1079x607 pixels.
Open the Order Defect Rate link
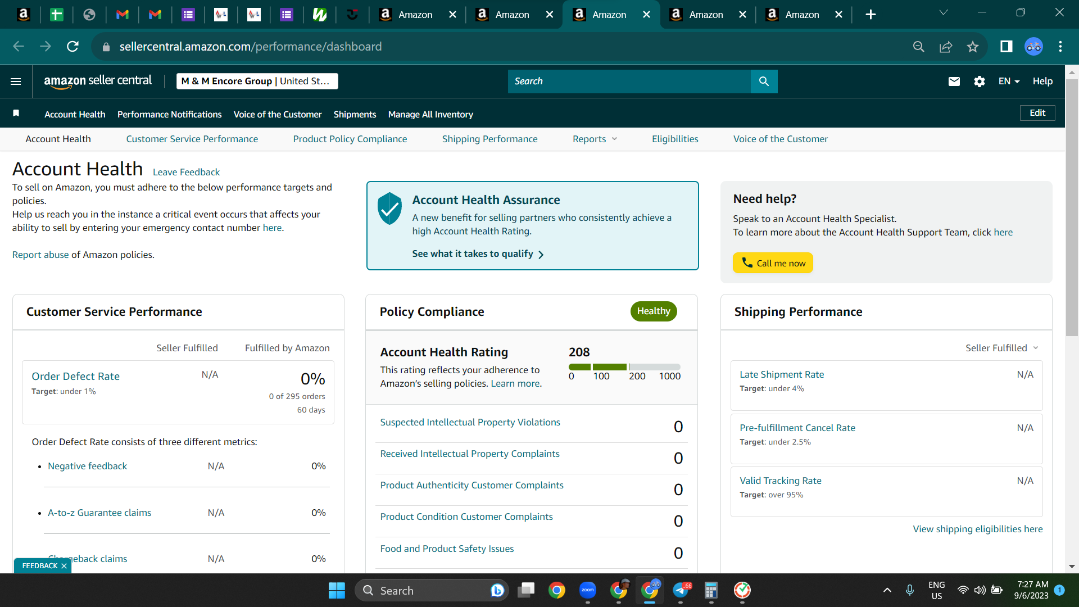(x=76, y=376)
